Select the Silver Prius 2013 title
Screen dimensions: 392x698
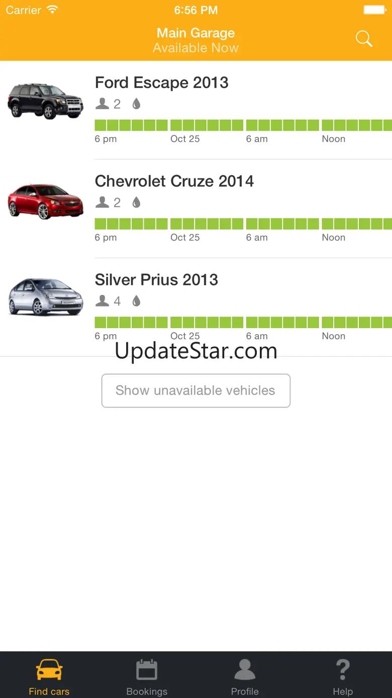[156, 280]
